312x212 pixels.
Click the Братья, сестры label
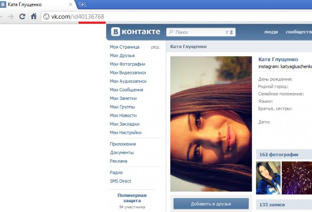(x=275, y=109)
